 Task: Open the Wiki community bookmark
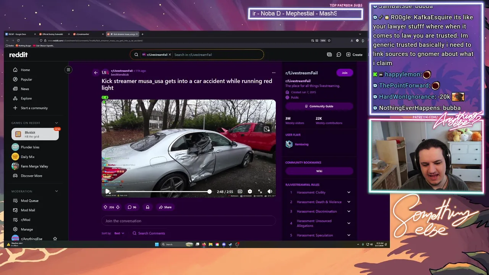(x=319, y=171)
